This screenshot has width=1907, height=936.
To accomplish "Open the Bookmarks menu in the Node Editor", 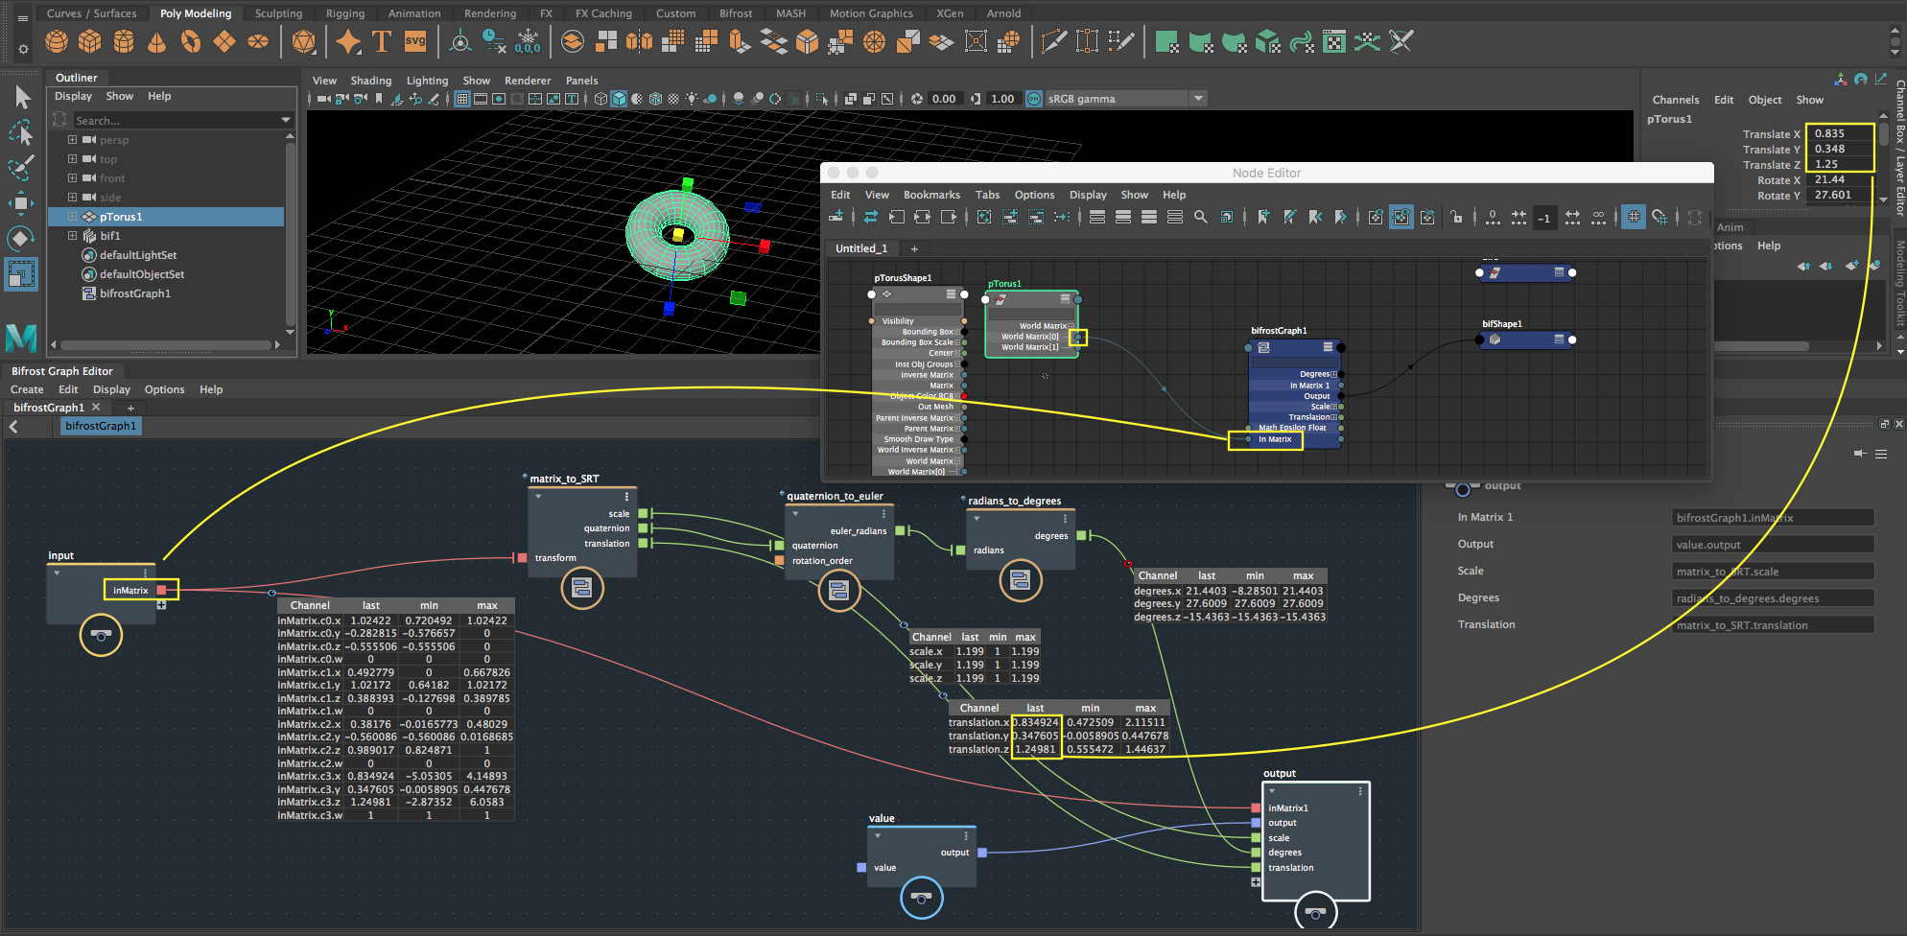I will coord(931,195).
